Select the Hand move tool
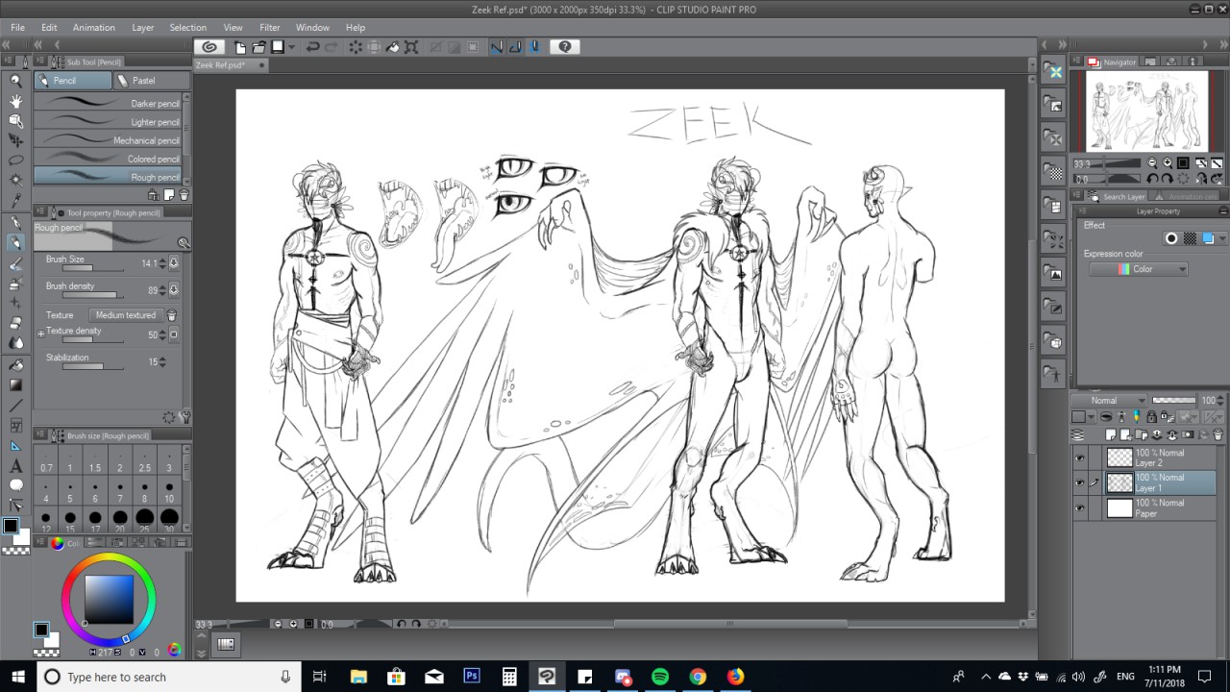Viewport: 1230px width, 692px height. [16, 101]
